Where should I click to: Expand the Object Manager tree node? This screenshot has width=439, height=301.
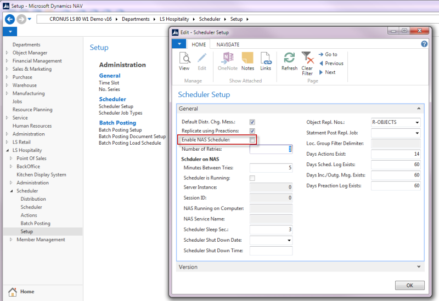7,53
